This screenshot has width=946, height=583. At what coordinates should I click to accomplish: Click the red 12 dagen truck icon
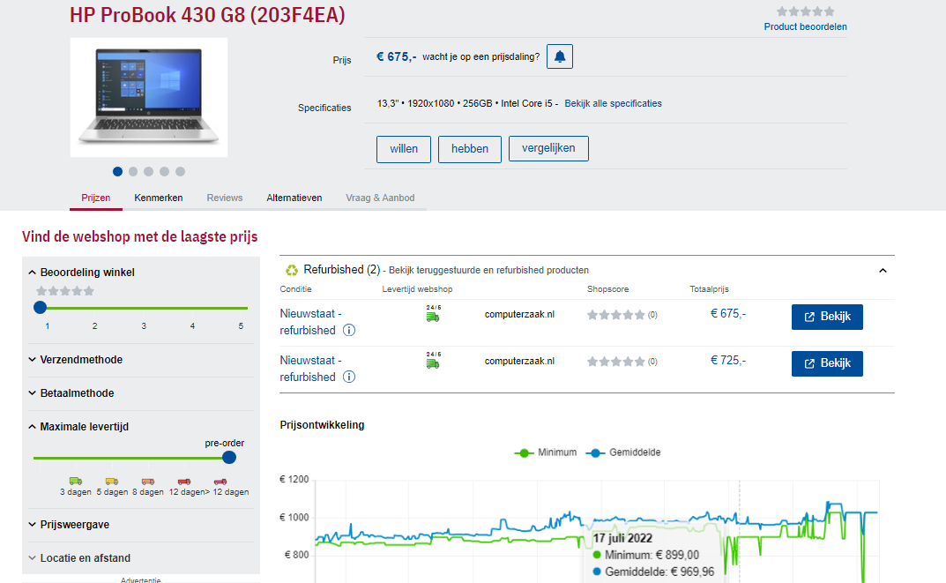pyautogui.click(x=184, y=481)
